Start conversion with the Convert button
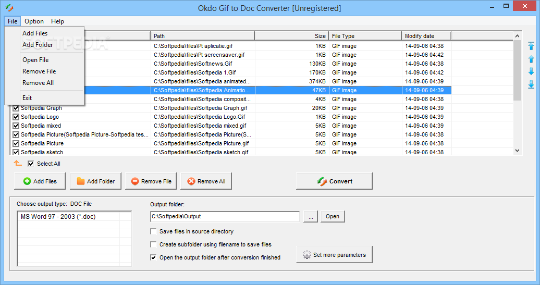Viewport: 540px width, 285px height. pyautogui.click(x=335, y=181)
